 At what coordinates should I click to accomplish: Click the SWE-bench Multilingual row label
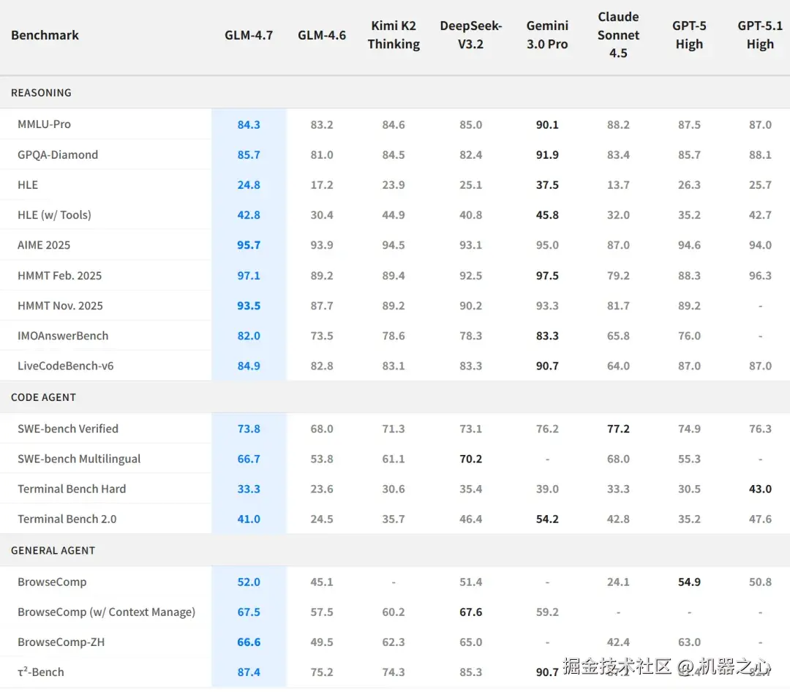click(x=79, y=459)
